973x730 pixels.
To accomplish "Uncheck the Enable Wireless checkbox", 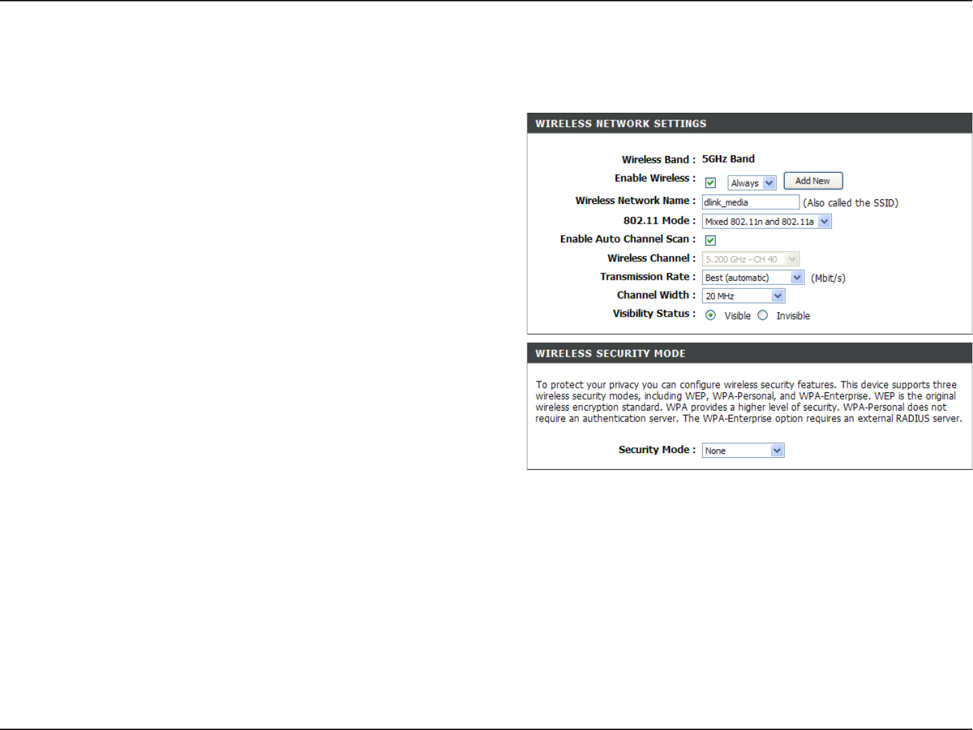I will pos(710,183).
